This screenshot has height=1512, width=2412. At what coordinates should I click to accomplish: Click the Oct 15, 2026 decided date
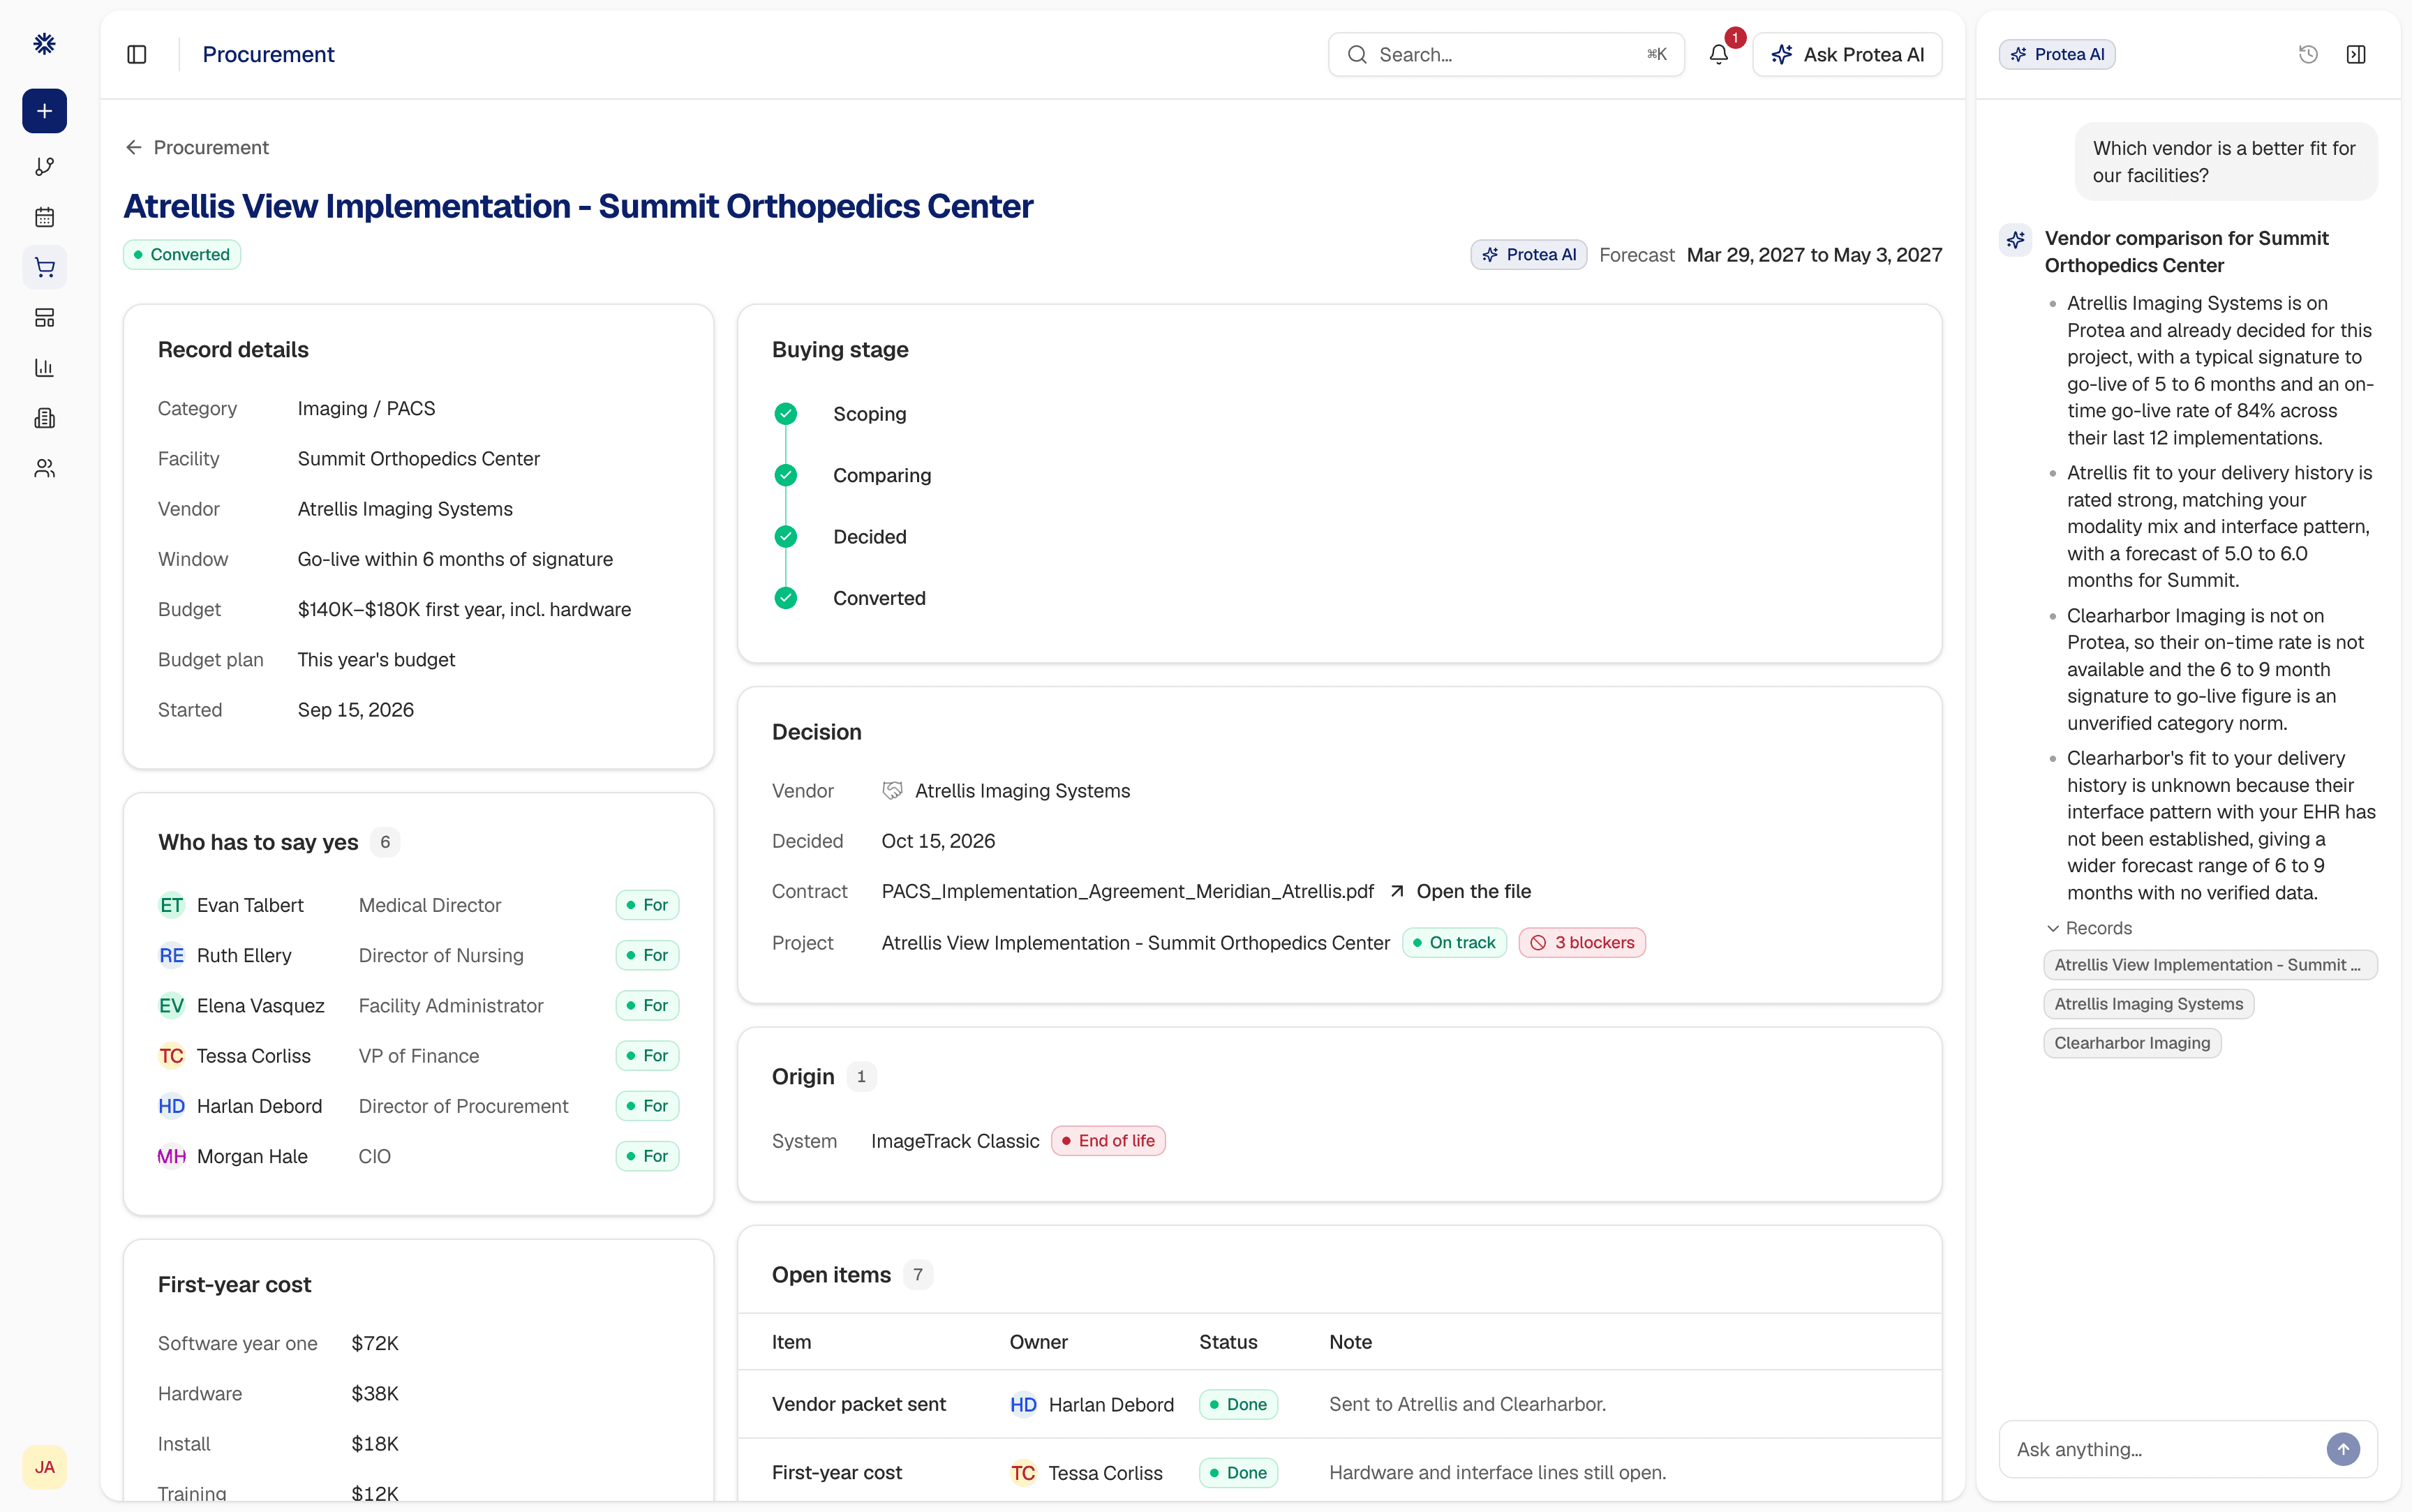(938, 841)
